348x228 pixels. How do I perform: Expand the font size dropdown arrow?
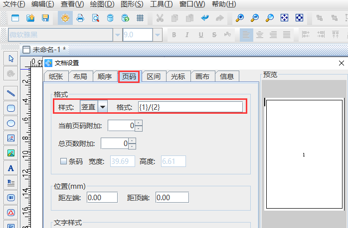pos(158,35)
